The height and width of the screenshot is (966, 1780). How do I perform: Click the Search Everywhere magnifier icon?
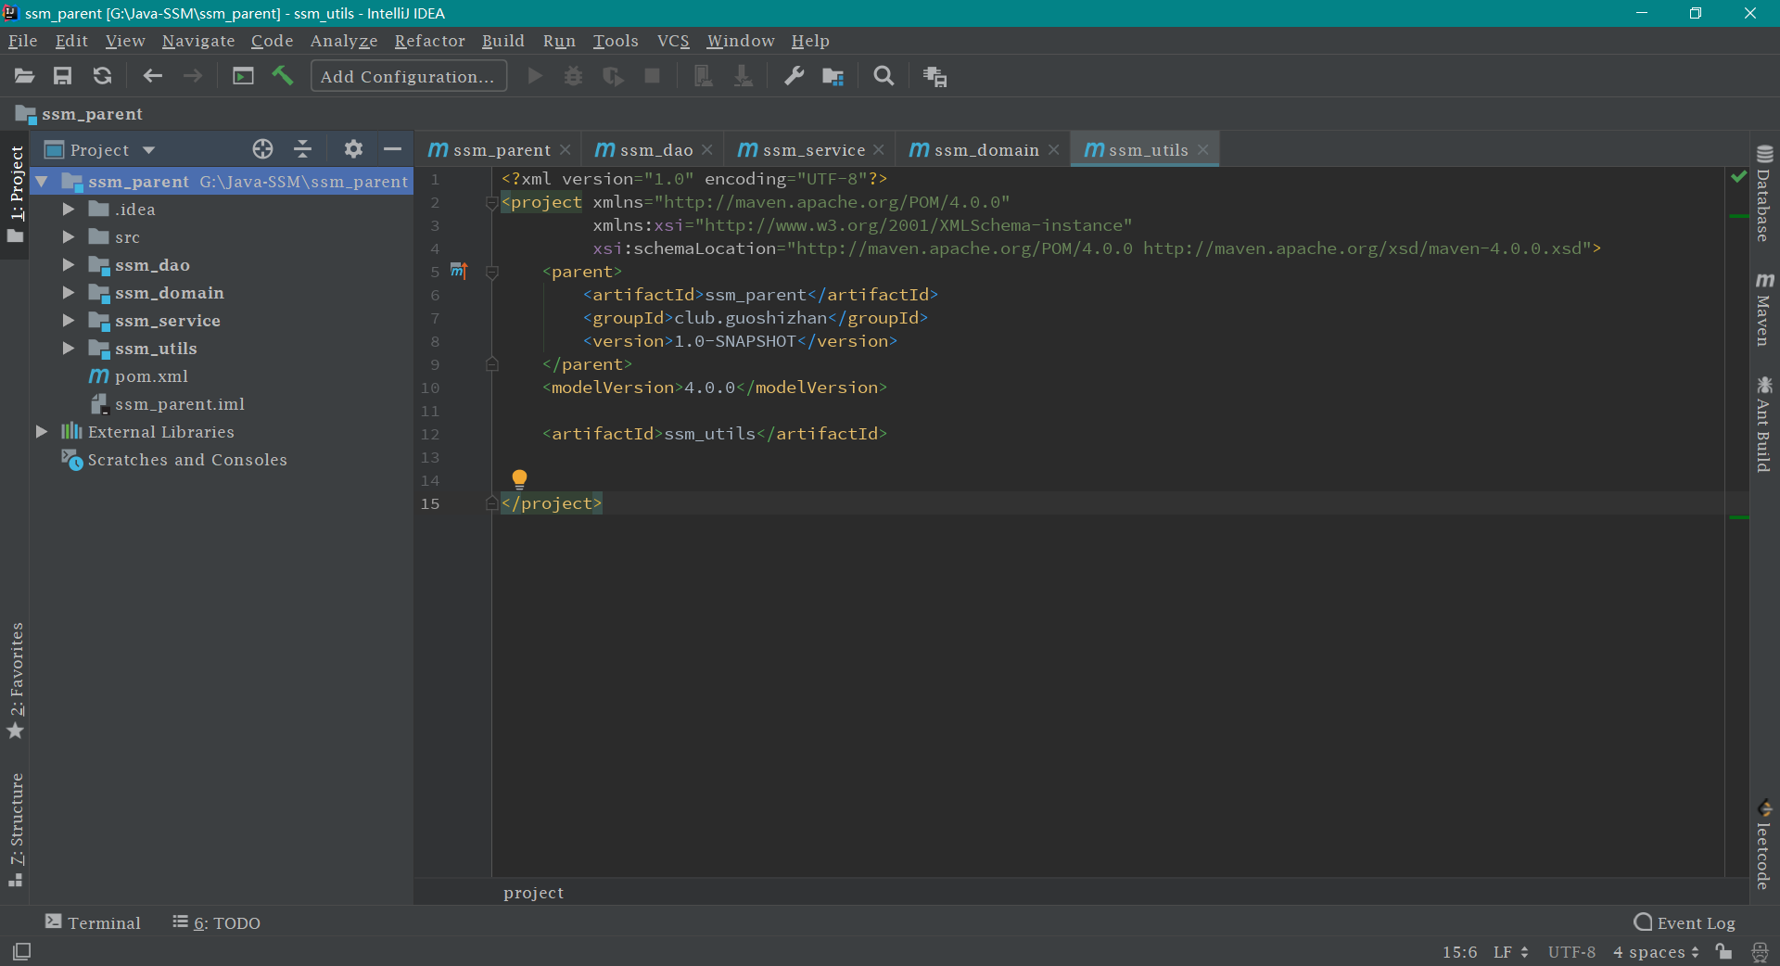pos(884,76)
